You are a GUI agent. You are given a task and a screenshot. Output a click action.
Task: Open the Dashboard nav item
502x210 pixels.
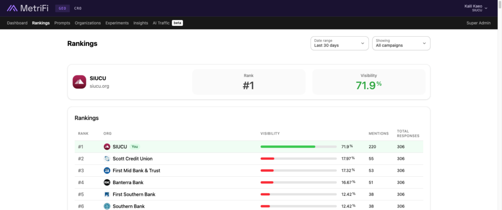coord(17,23)
